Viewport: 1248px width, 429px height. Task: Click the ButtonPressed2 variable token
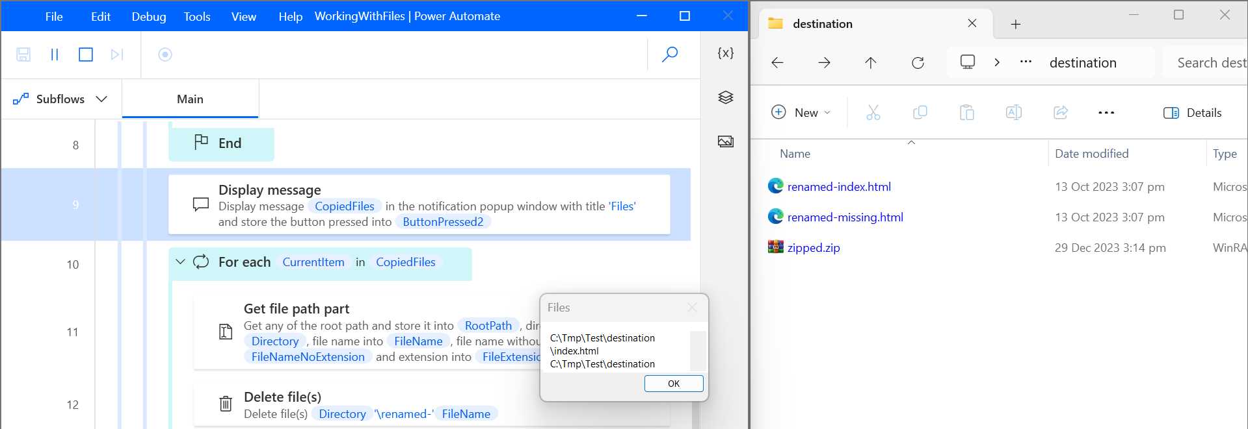tap(443, 222)
